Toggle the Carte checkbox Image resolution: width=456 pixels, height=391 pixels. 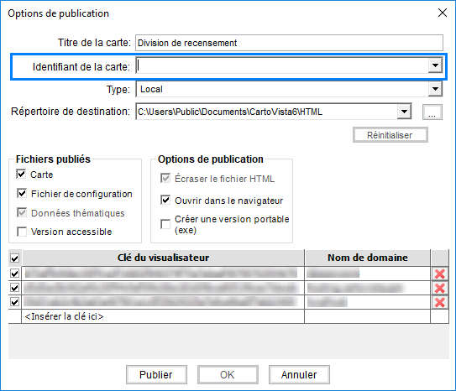coord(21,175)
